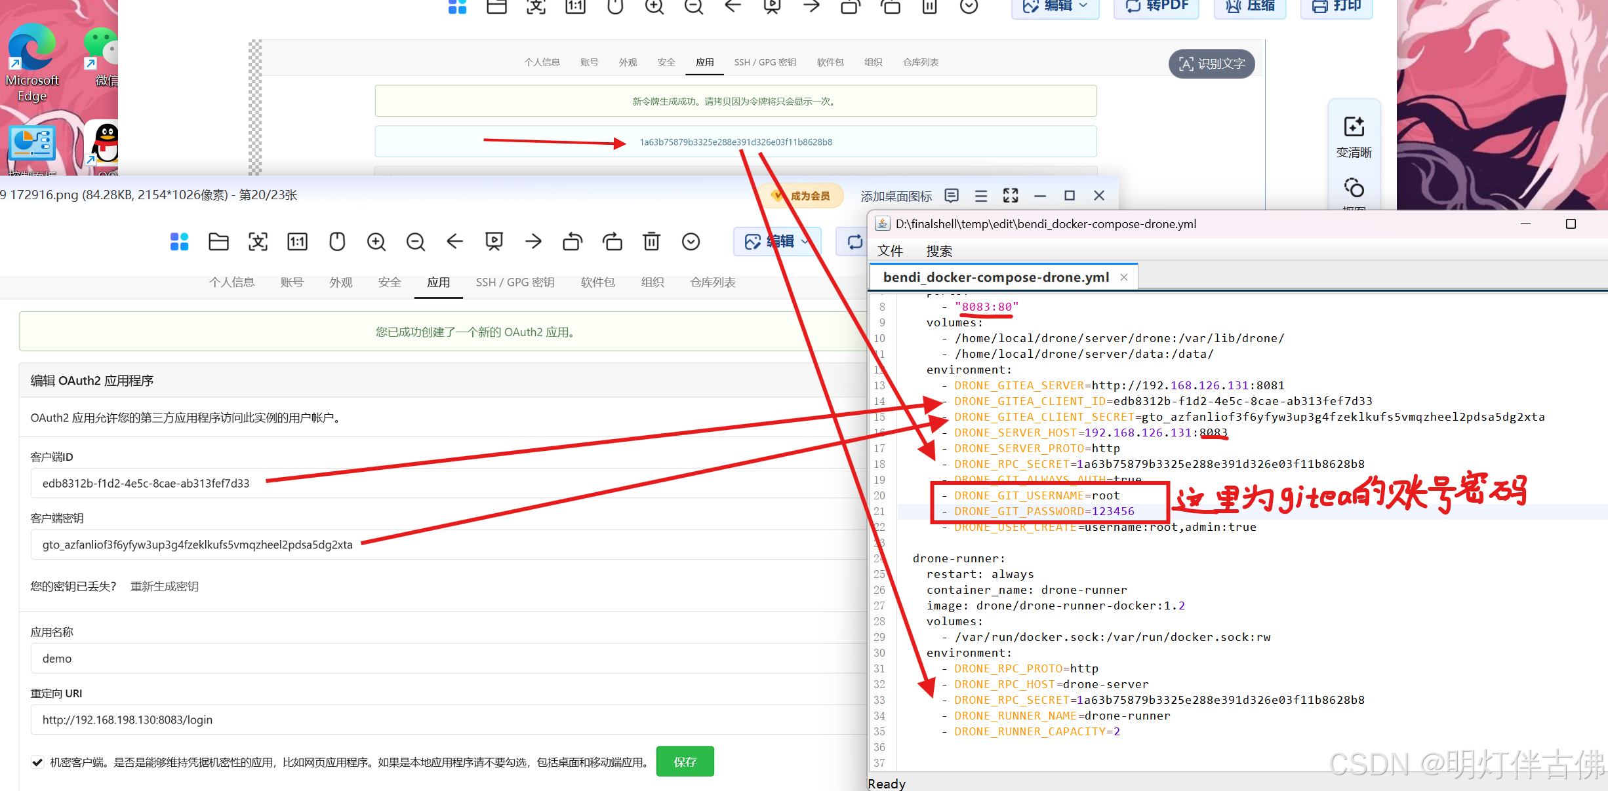
Task: Click the 识别文字 OCR button
Action: click(x=1211, y=64)
